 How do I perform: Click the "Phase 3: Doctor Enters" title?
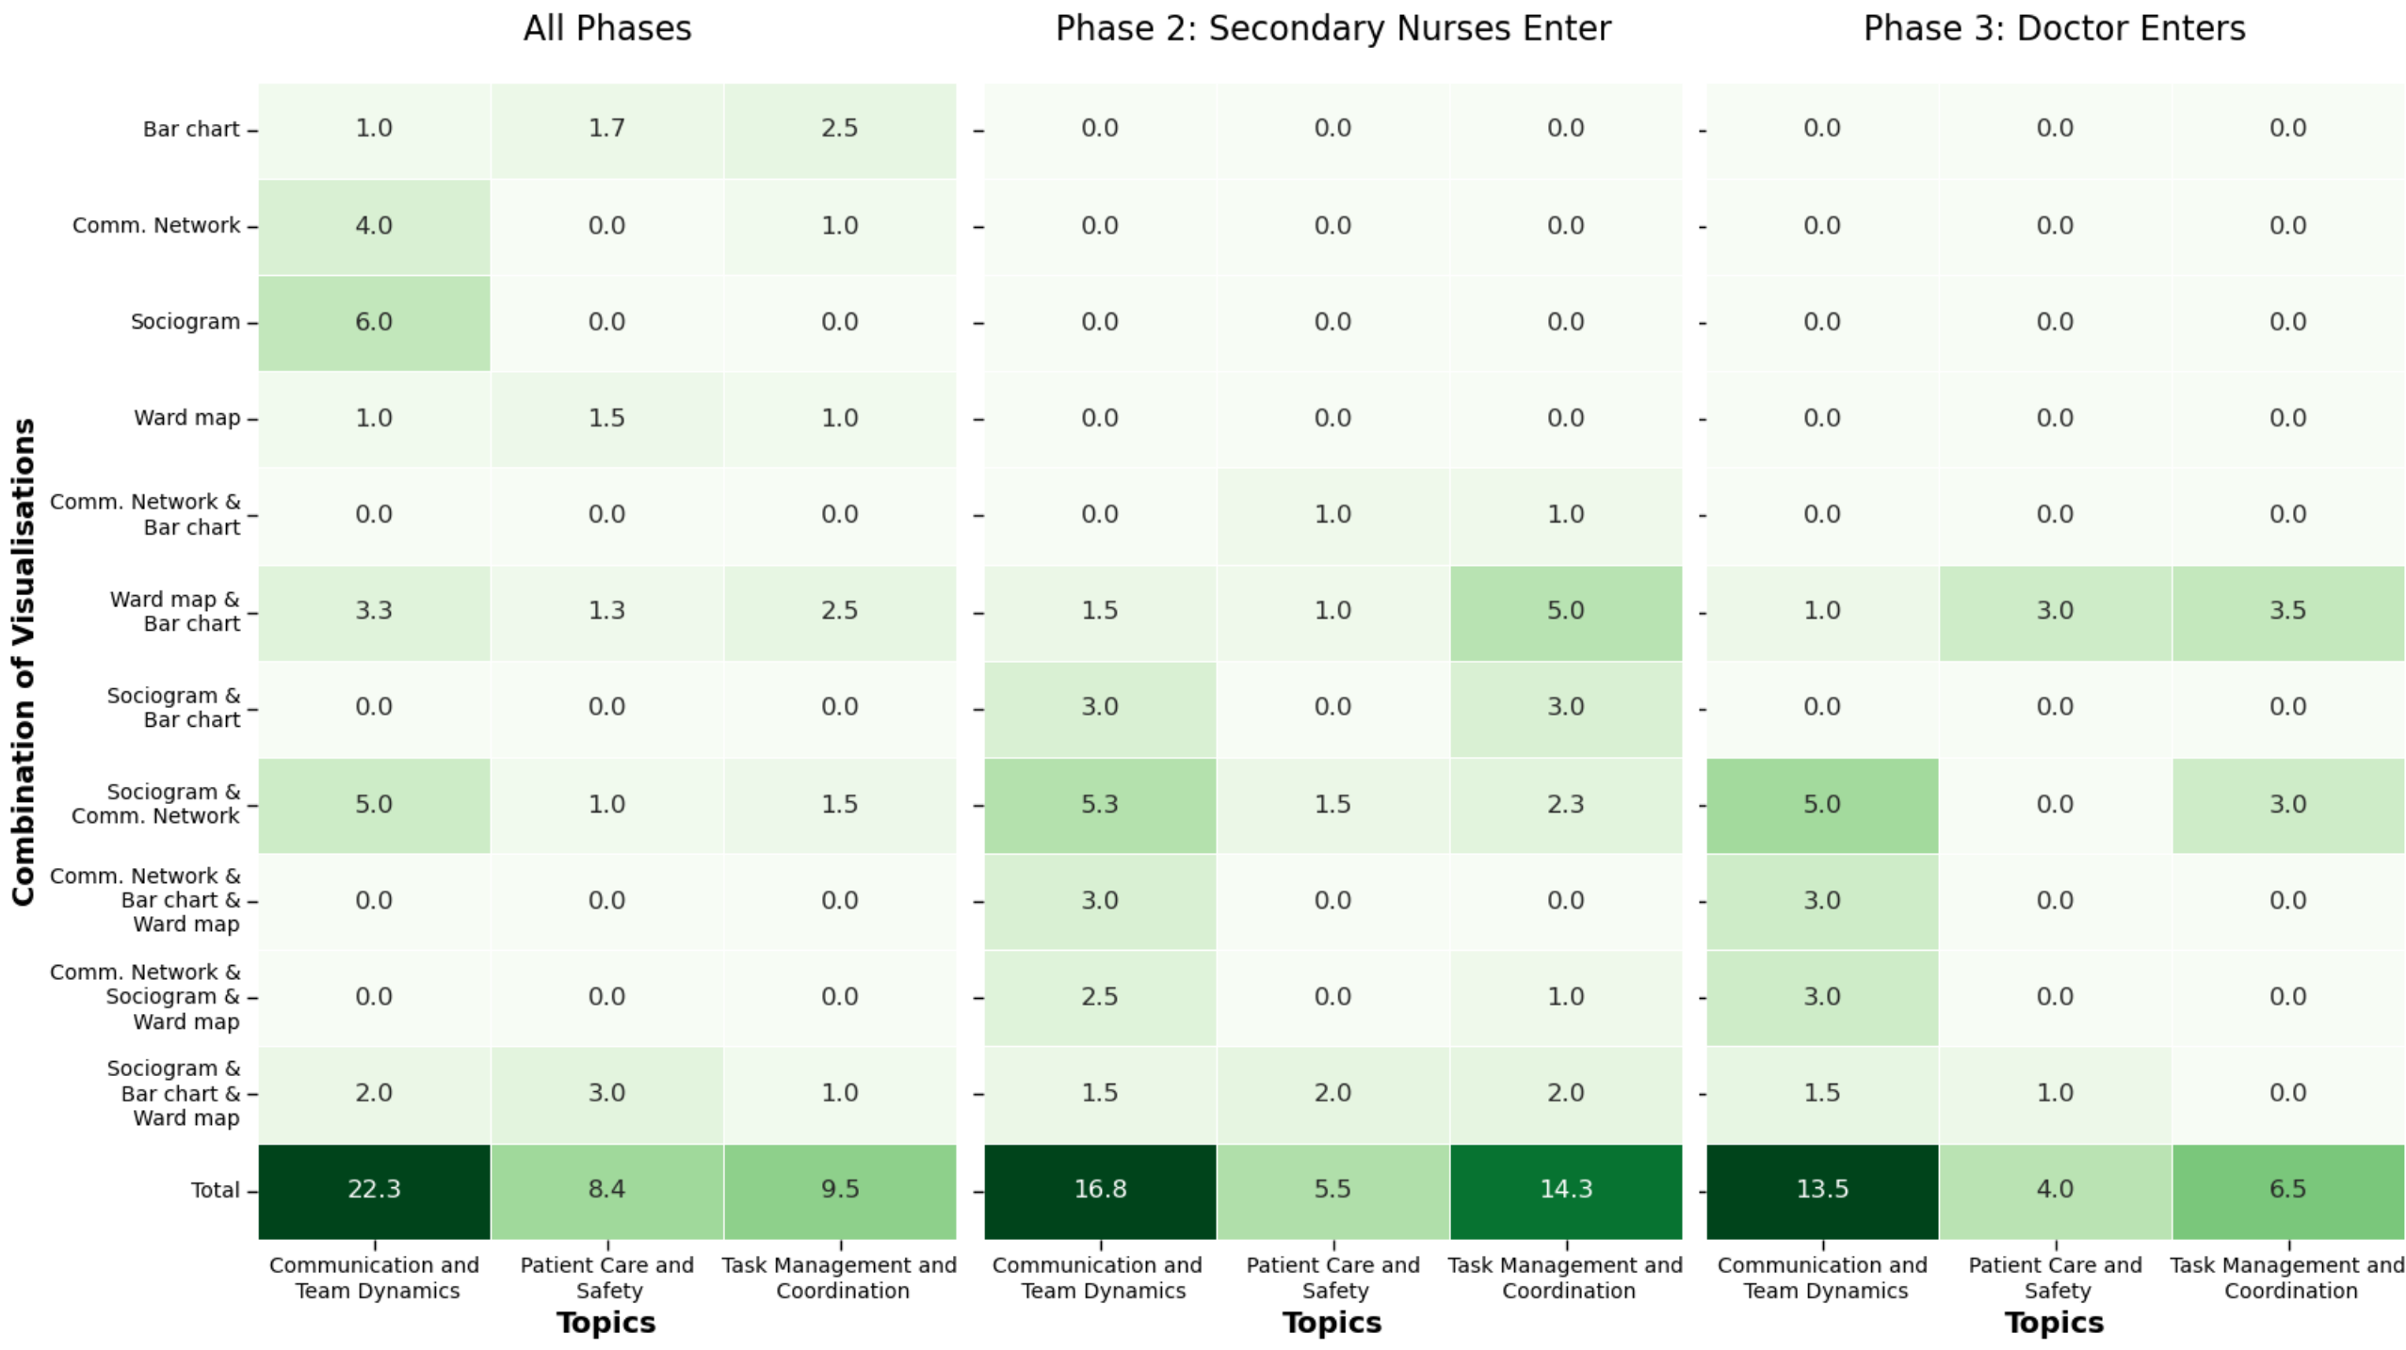(2054, 28)
